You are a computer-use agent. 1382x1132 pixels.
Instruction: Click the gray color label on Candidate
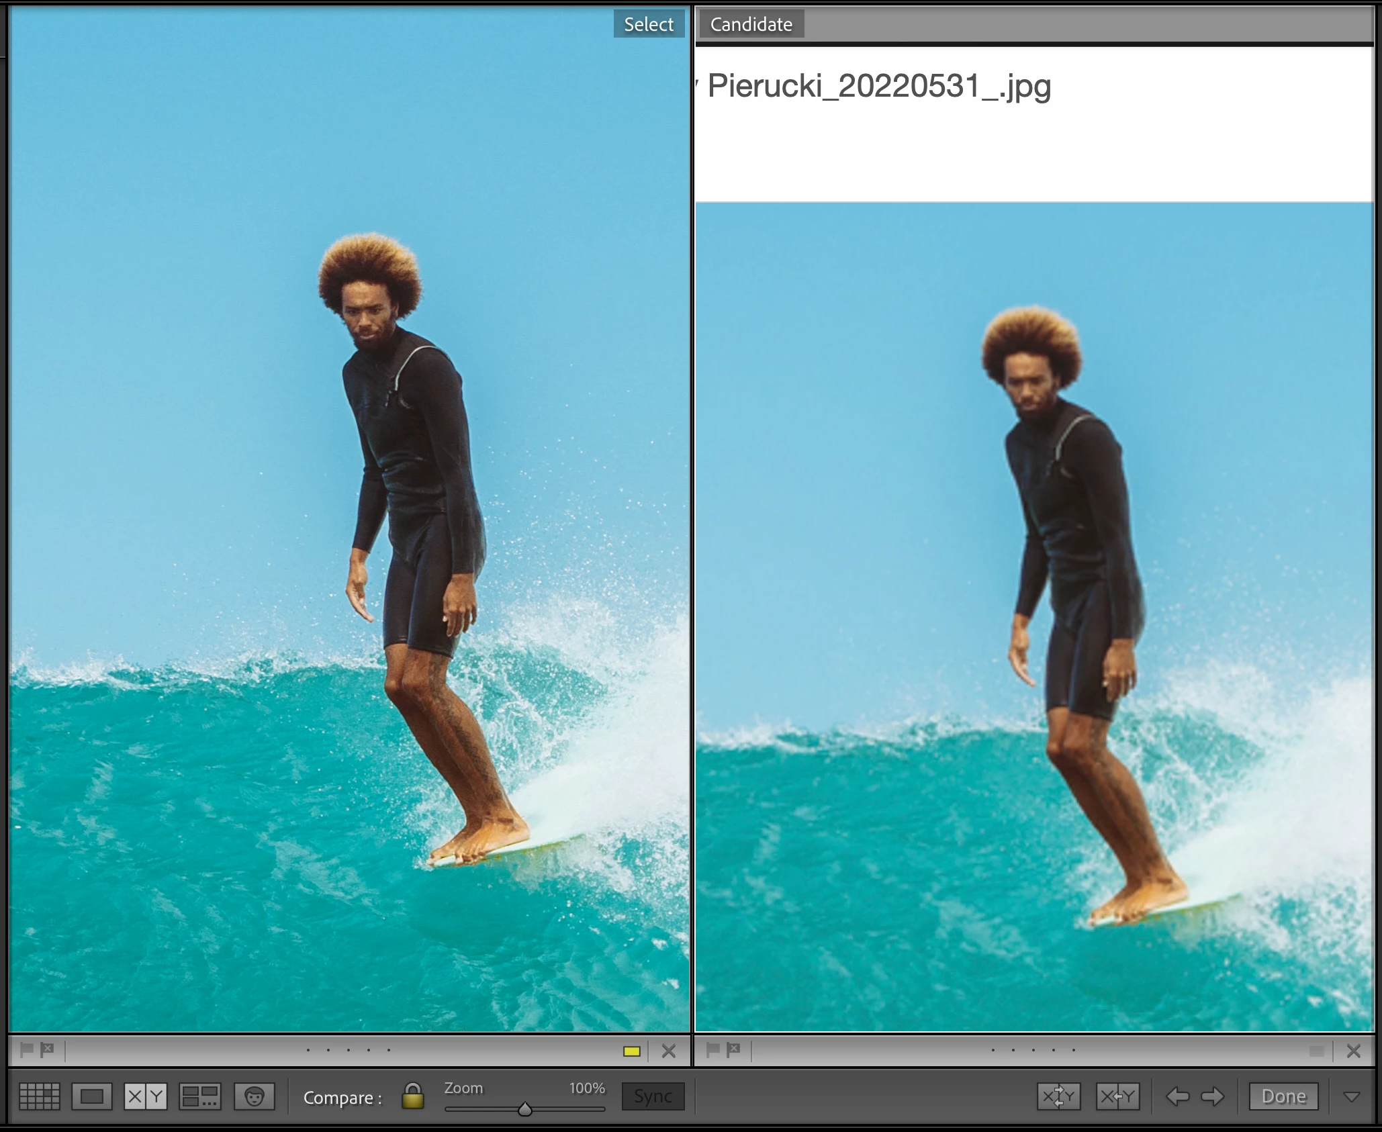pyautogui.click(x=1317, y=1051)
